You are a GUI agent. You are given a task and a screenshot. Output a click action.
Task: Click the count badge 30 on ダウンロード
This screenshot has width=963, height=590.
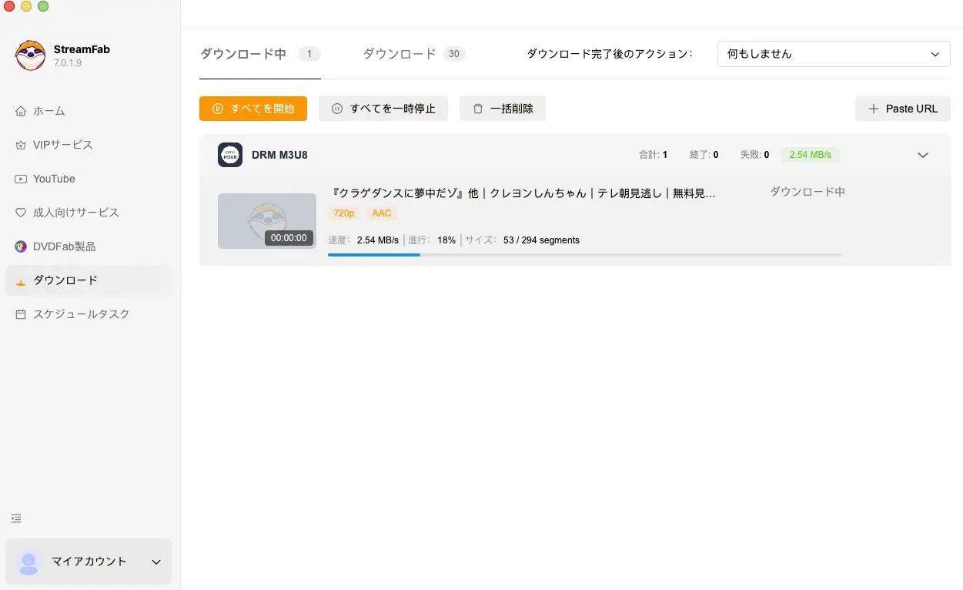click(454, 54)
